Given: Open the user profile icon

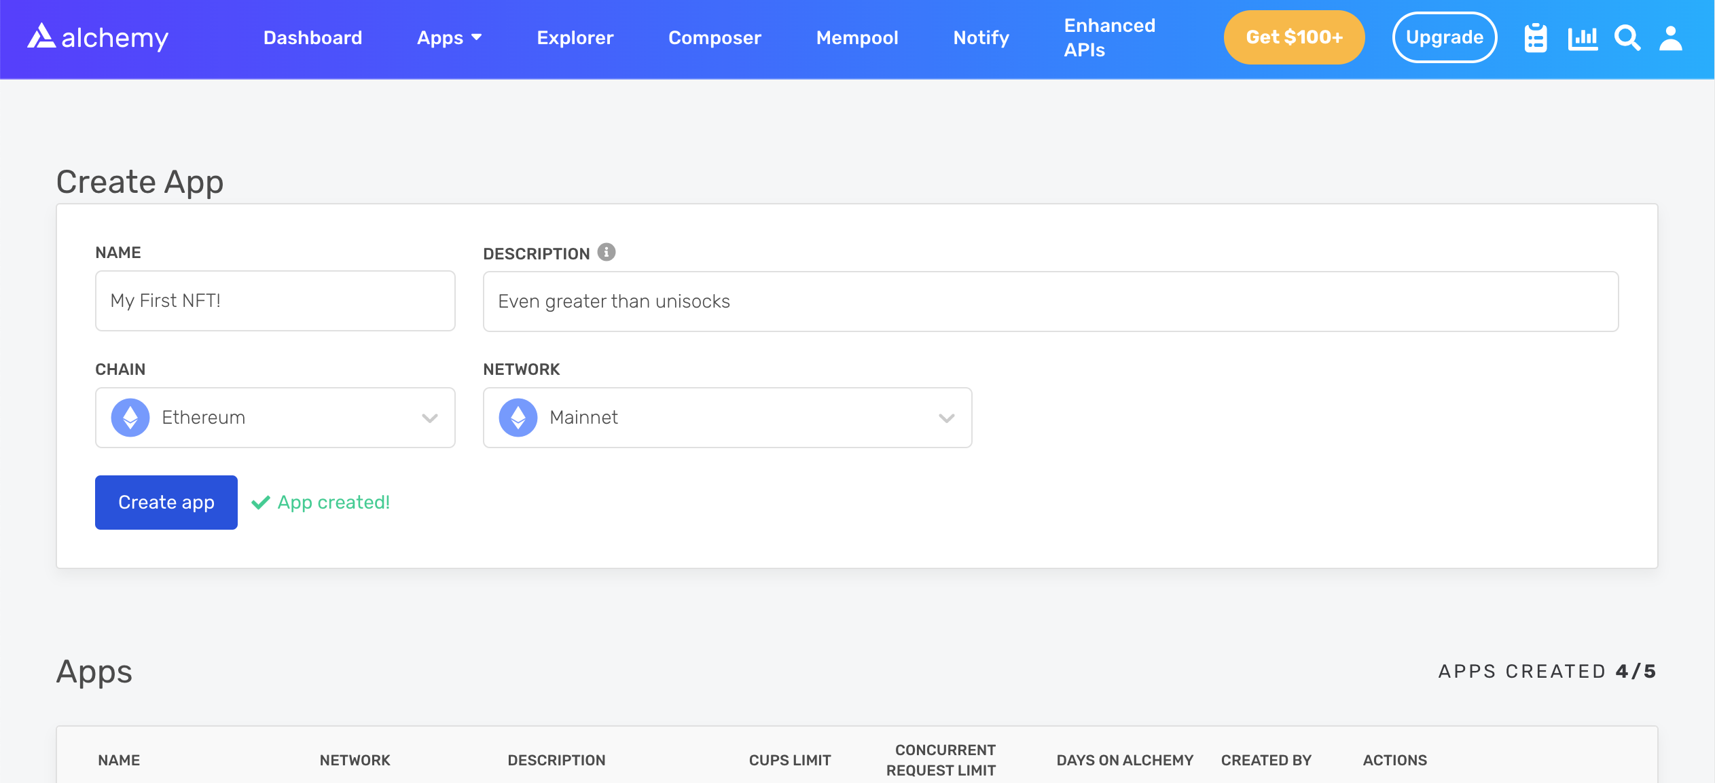Looking at the screenshot, I should 1671,38.
